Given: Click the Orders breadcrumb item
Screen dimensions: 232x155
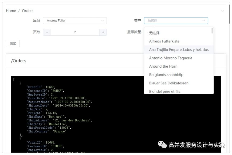Looking at the screenshot, I should click(28, 11).
